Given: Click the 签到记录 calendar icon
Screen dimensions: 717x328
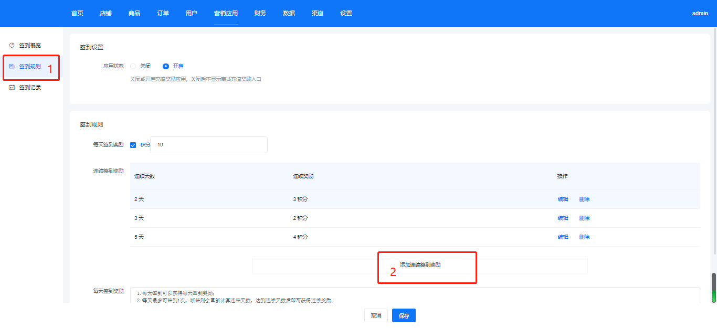Looking at the screenshot, I should tap(12, 88).
